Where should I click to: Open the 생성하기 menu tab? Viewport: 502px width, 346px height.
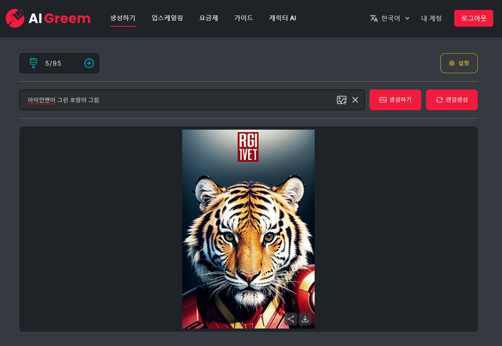(123, 18)
